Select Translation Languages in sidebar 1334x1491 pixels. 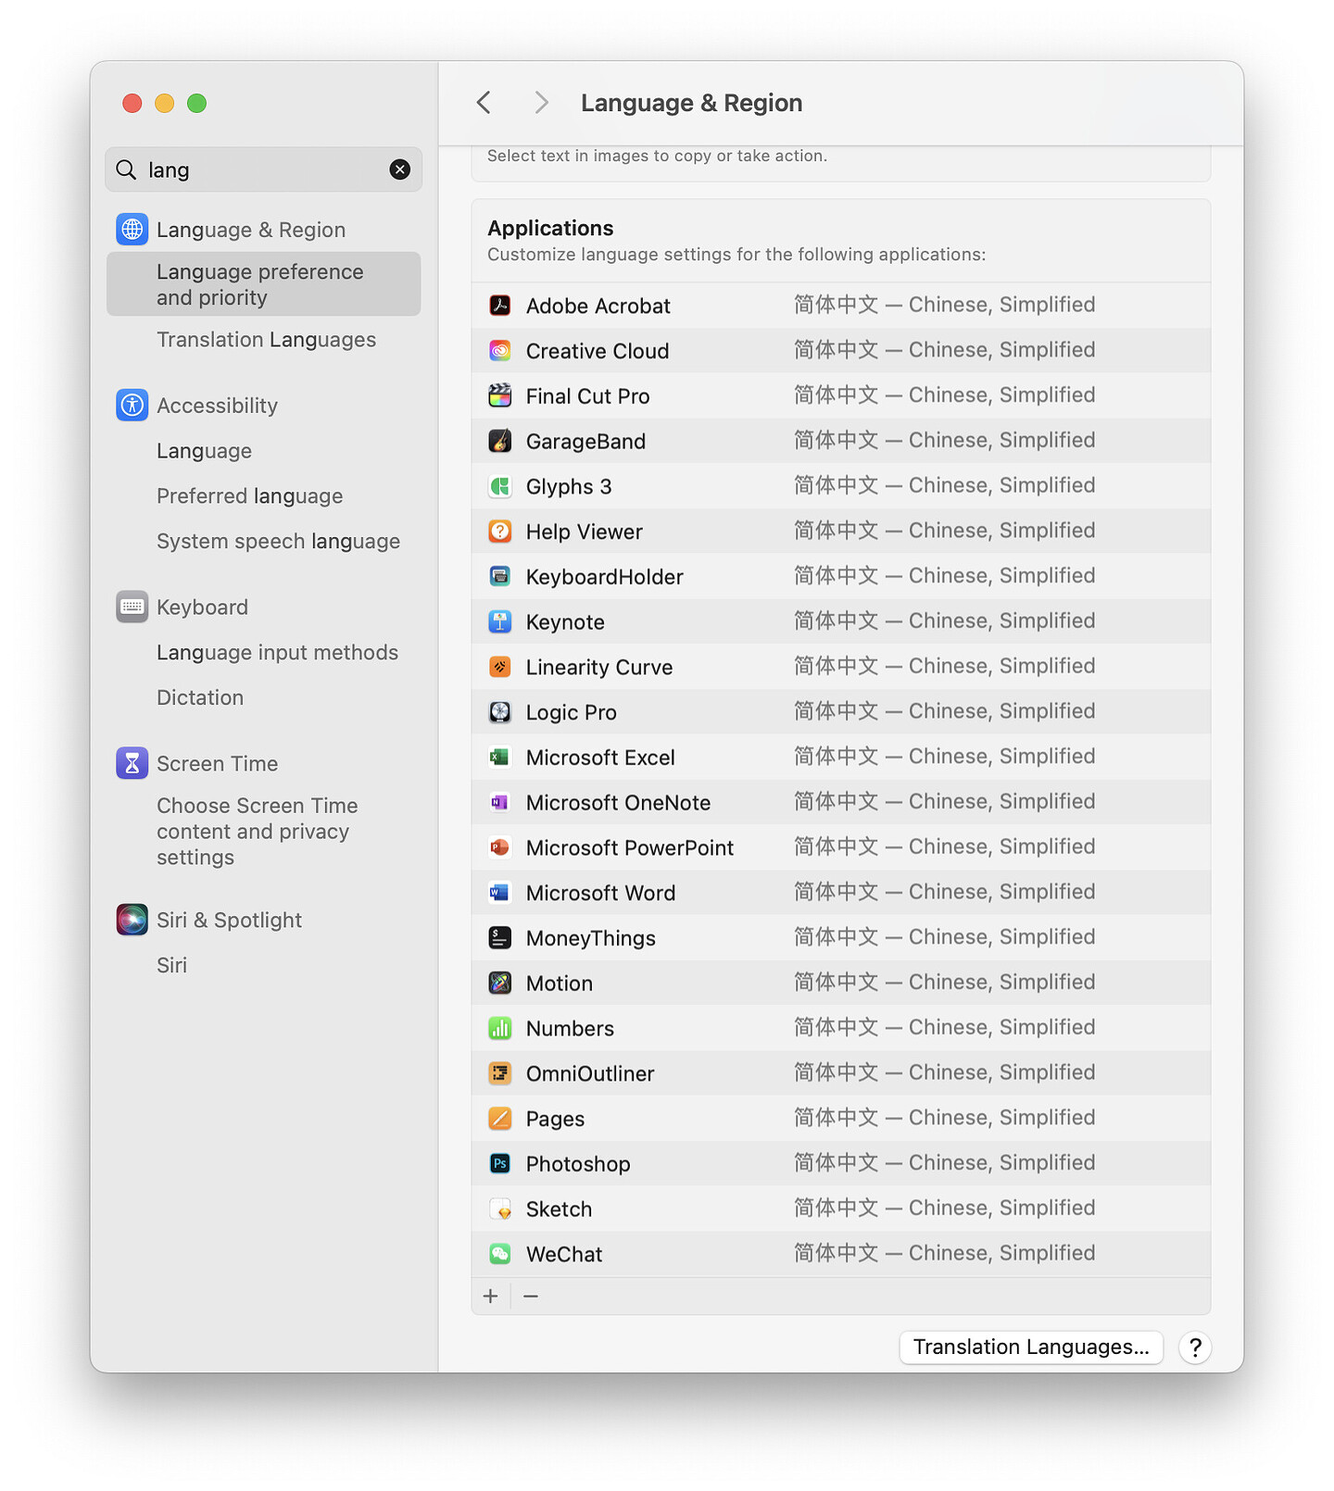pyautogui.click(x=266, y=340)
